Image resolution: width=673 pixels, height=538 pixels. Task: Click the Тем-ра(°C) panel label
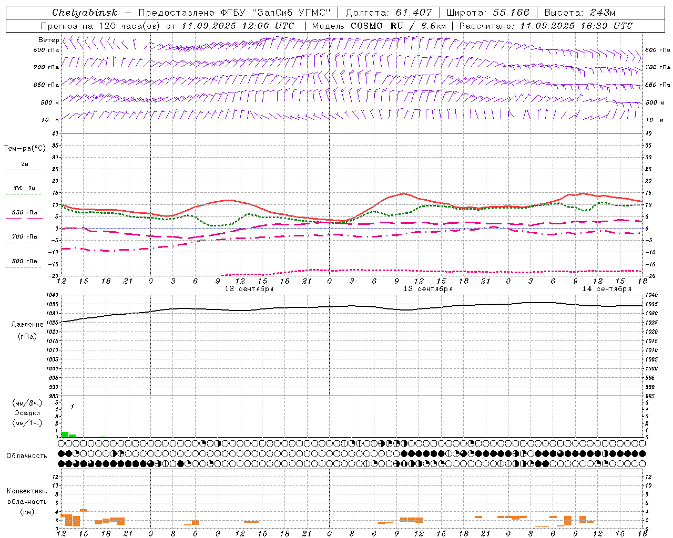point(25,148)
